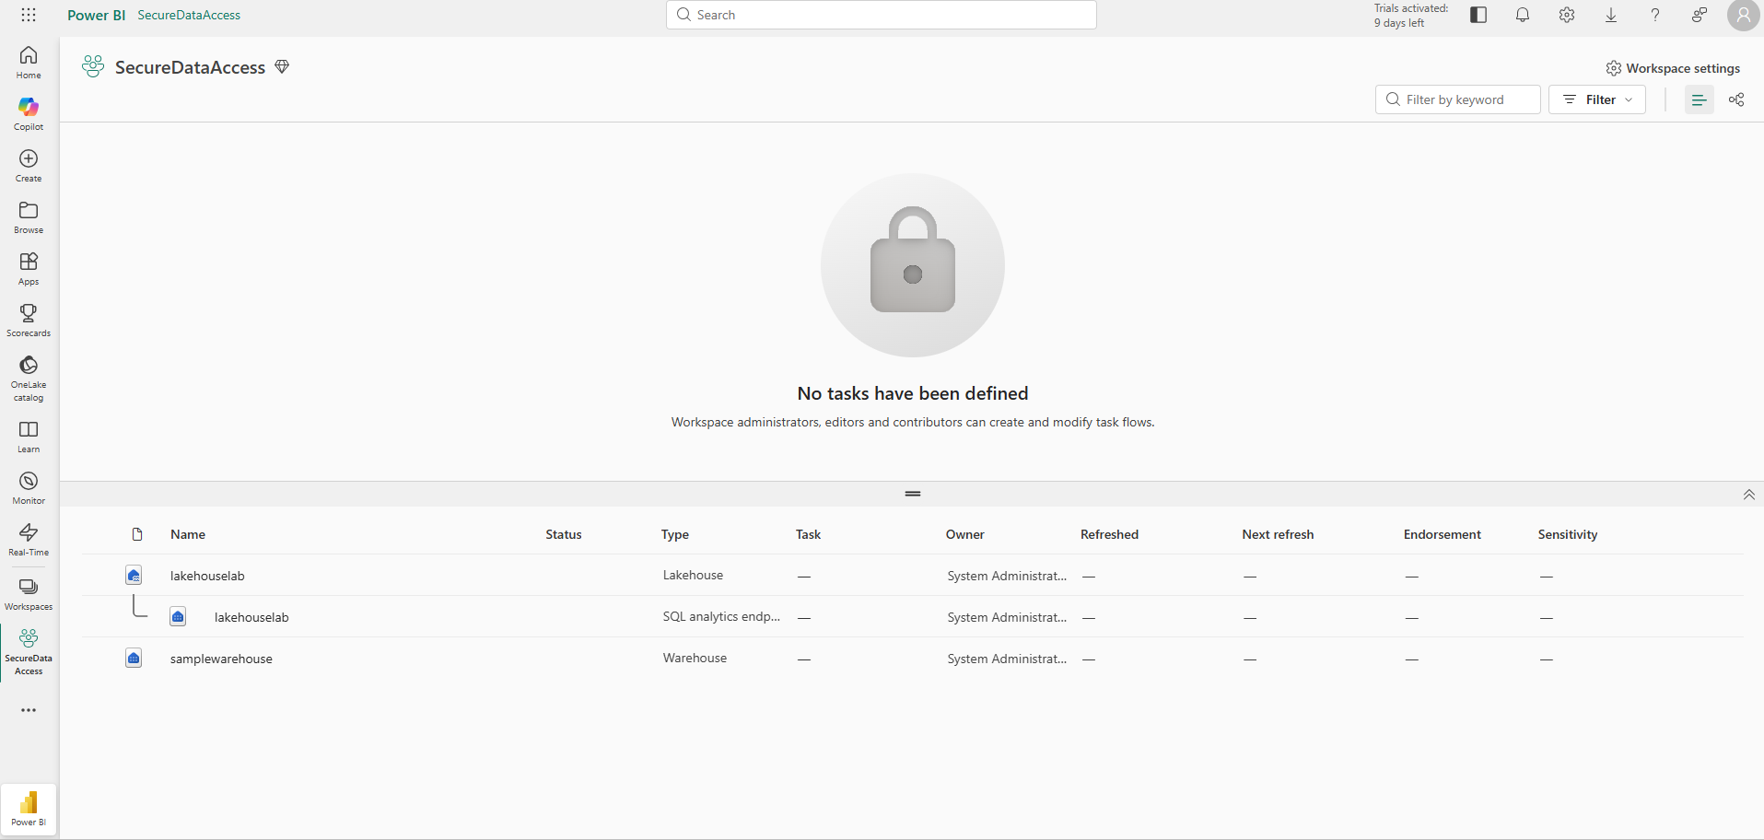Open the lakehouselab SQL analytics endpoint
This screenshot has width=1764, height=840.
[251, 617]
